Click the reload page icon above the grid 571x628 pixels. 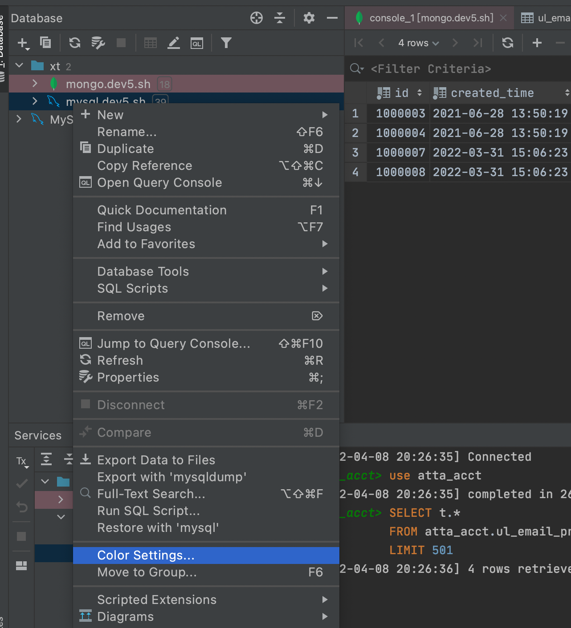point(508,43)
